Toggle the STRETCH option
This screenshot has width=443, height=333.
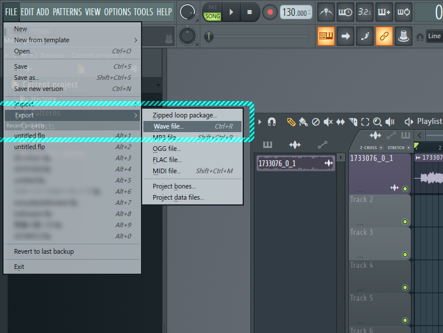408,148
